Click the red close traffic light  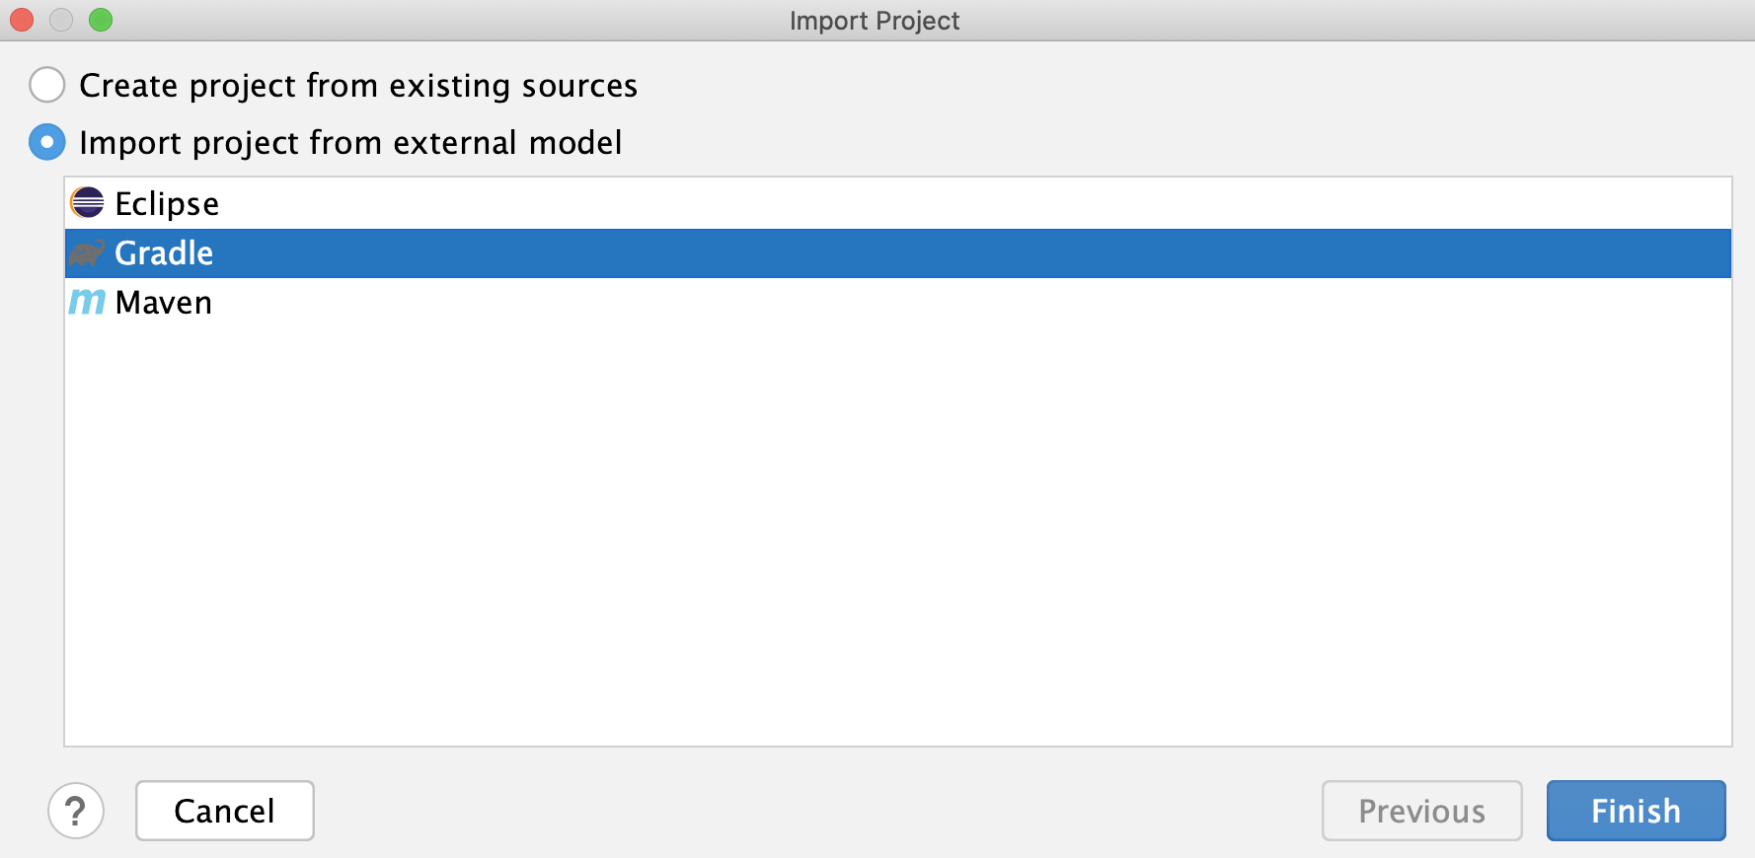coord(21,19)
